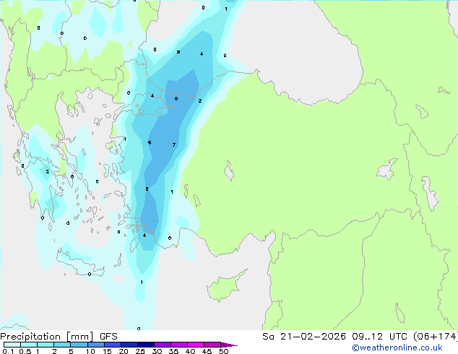Screen dimensions: 458x354
Task: Pick the 5–10 mm legend swatch
Action: (79, 345)
